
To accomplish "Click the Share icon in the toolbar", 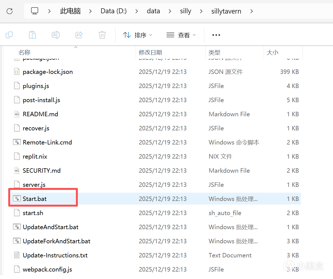I will (x=79, y=35).
